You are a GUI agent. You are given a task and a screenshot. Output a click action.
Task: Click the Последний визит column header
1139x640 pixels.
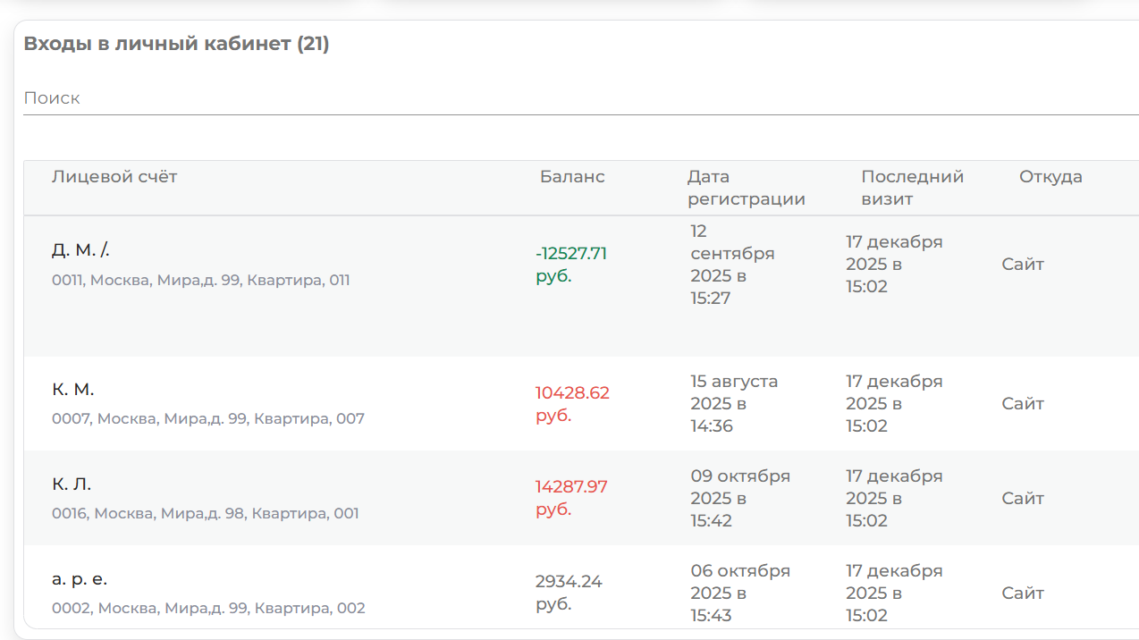click(912, 188)
